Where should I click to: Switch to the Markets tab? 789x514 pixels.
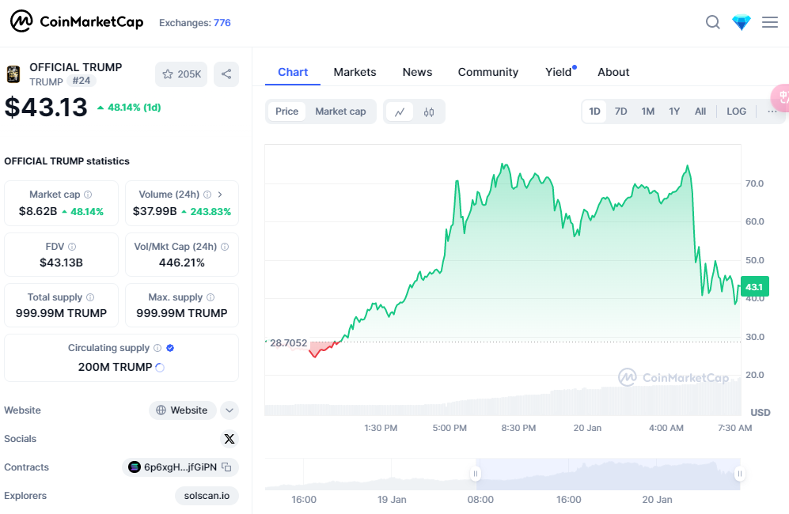point(355,72)
